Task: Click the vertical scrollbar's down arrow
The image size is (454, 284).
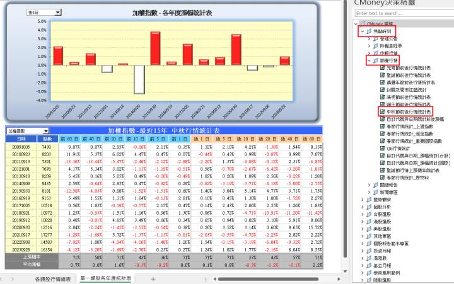Action: (x=345, y=271)
